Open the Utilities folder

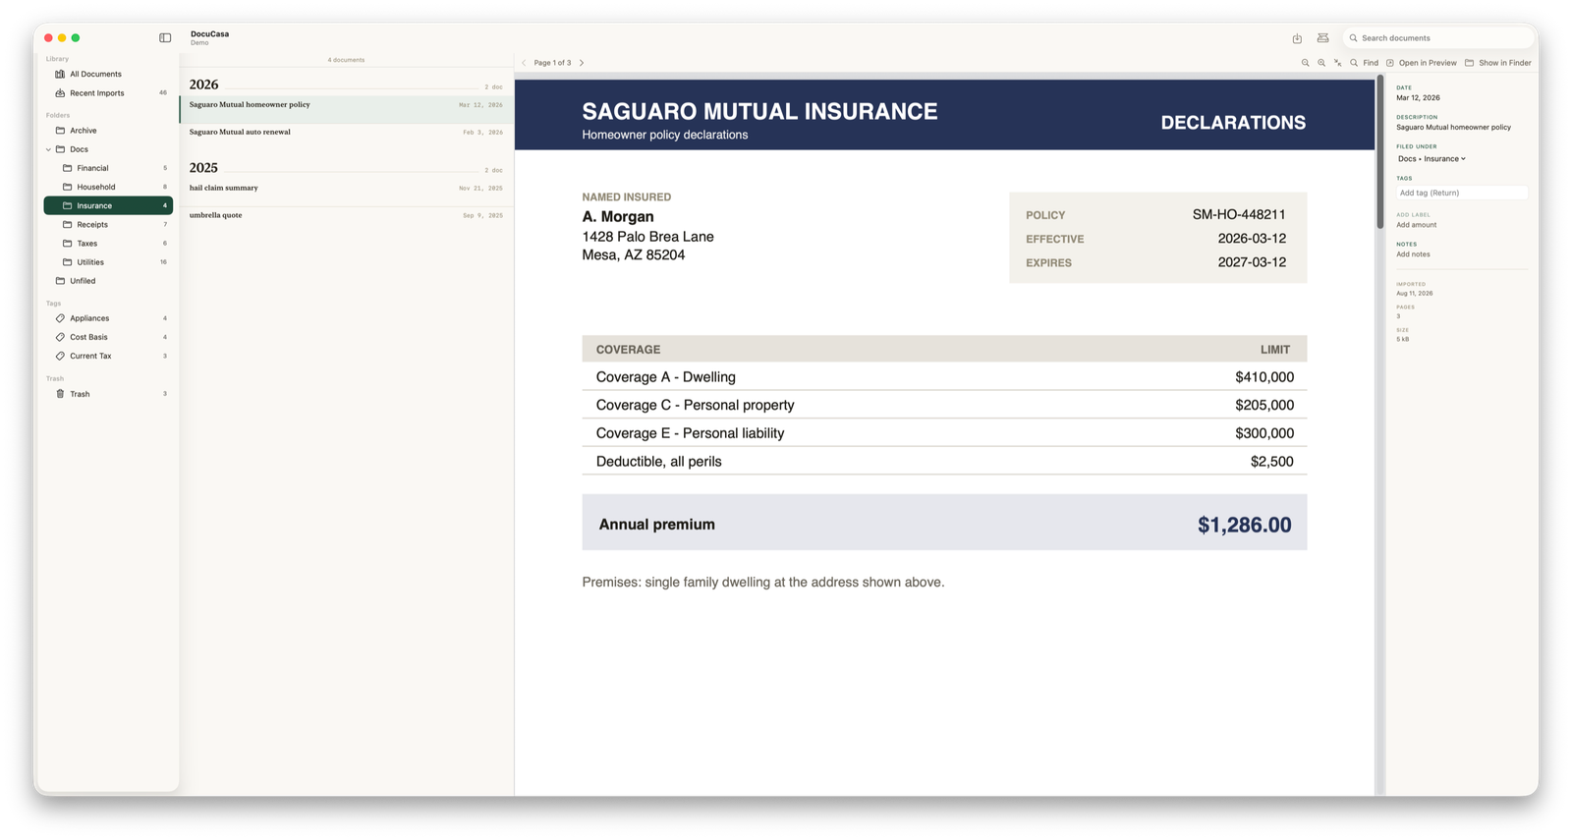108,262
